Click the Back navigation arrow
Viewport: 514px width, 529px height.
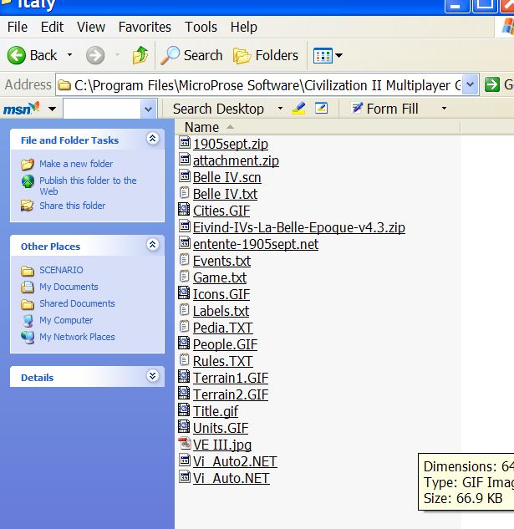pos(18,55)
